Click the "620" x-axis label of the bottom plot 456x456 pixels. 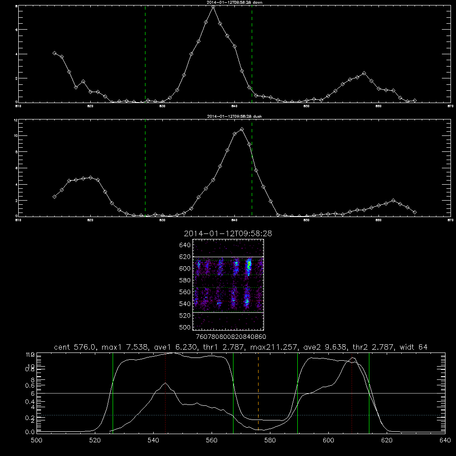387,440
